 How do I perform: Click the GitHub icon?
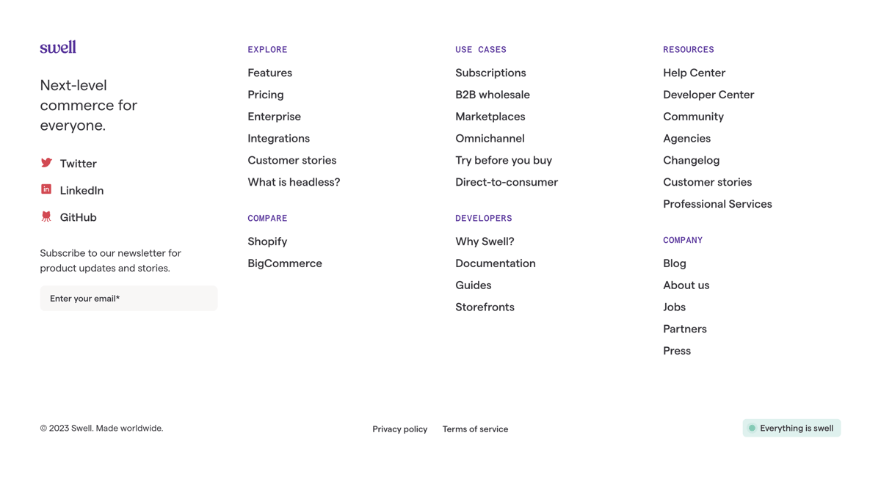46,216
